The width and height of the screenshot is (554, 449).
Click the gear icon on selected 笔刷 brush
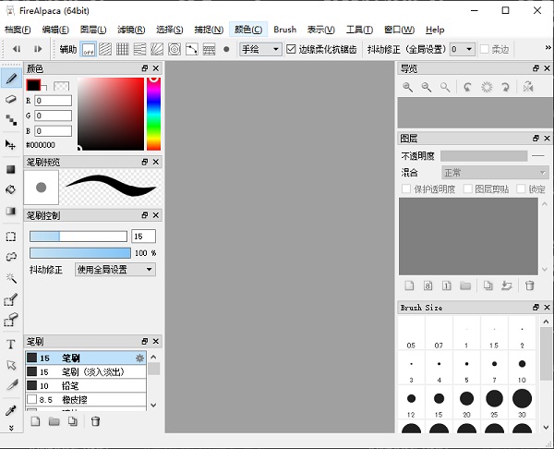pos(140,358)
